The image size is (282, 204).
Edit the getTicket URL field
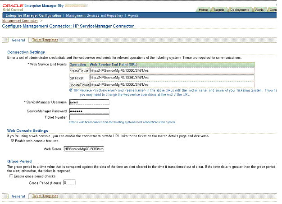click(172, 78)
